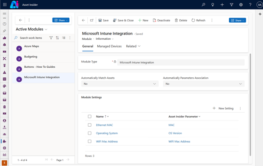263x166 pixels.
Task: Open the AA user account avatar
Action: pyautogui.click(x=259, y=5)
